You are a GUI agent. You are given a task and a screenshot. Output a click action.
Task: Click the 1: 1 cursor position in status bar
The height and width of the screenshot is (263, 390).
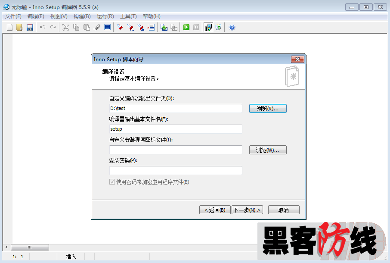(18, 257)
